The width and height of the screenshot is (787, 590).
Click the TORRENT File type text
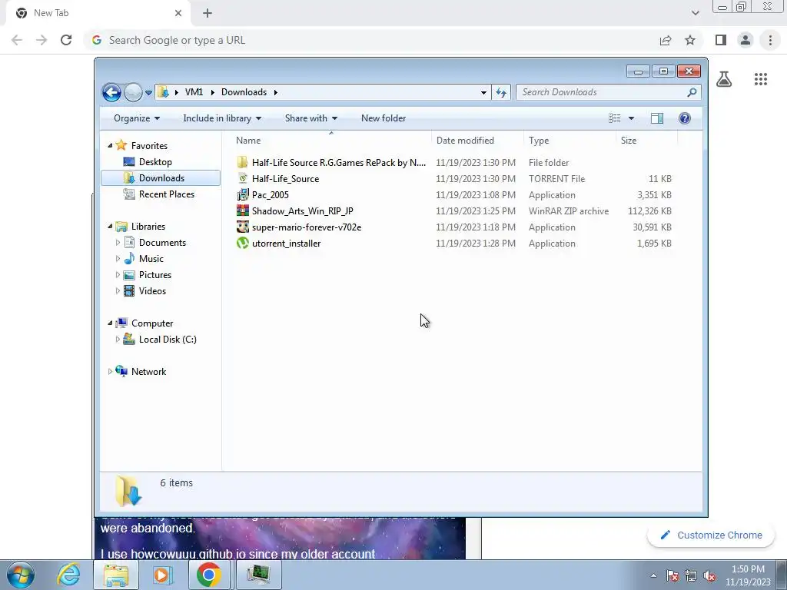556,179
